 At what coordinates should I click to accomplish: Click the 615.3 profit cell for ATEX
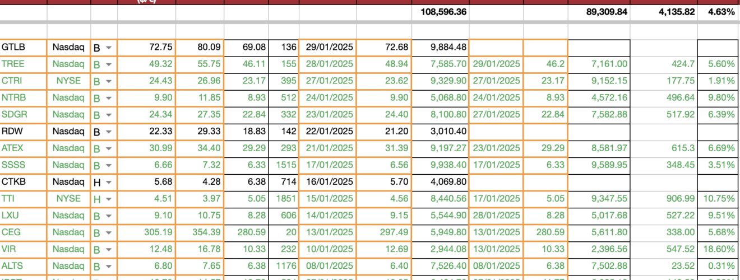(x=664, y=148)
